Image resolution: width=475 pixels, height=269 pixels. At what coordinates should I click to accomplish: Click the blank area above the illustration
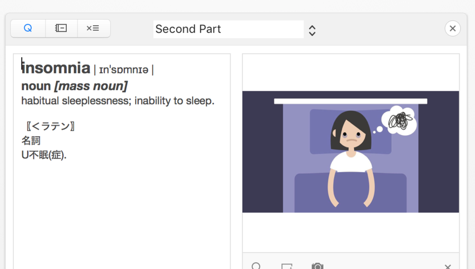coord(351,73)
